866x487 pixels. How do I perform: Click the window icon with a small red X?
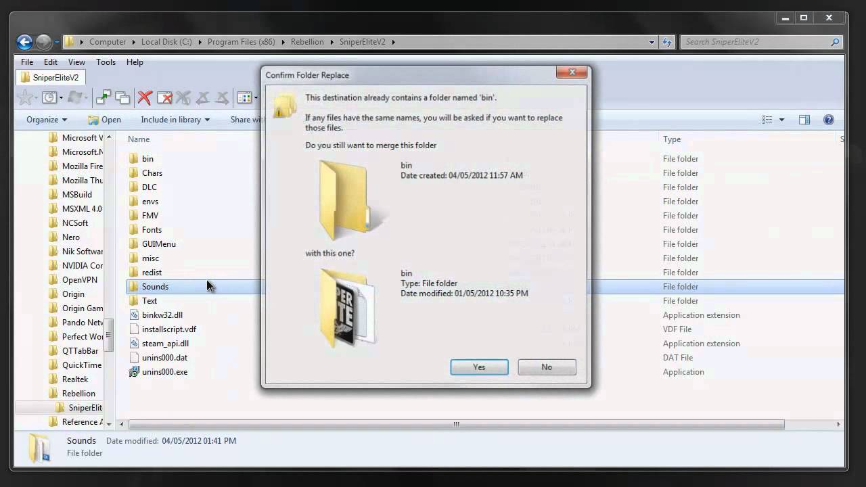click(164, 98)
